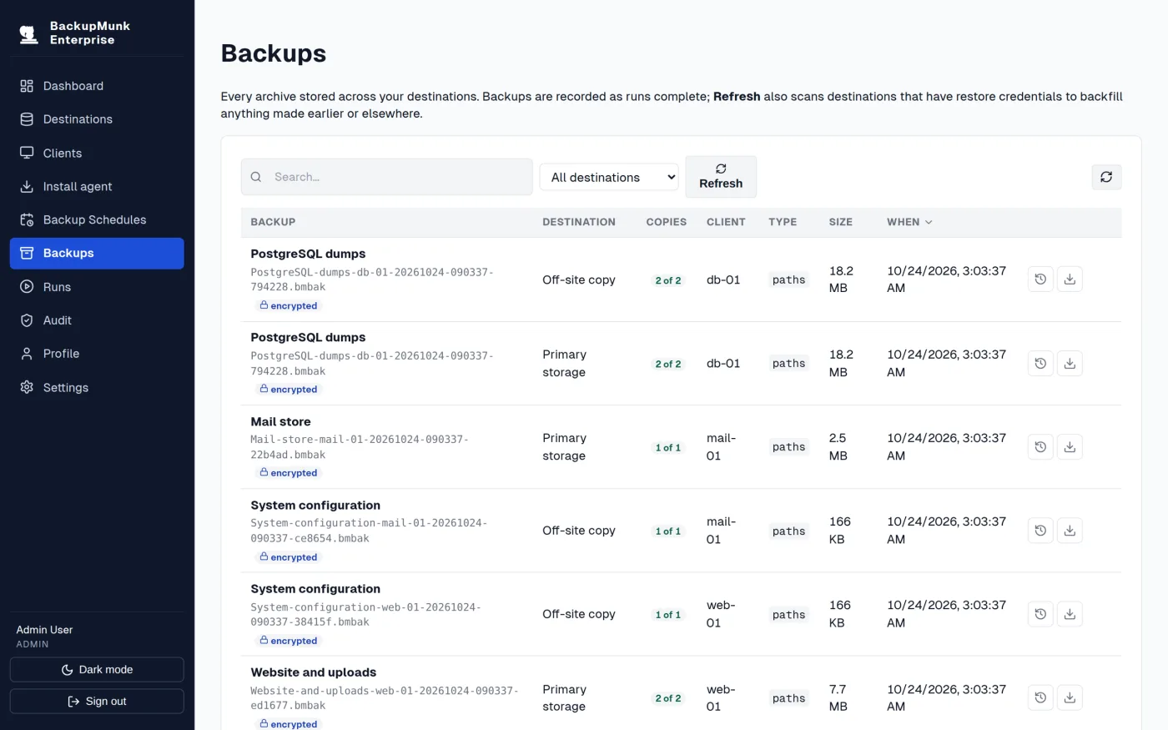Open Settings from the sidebar
This screenshot has width=1168, height=730.
point(97,388)
